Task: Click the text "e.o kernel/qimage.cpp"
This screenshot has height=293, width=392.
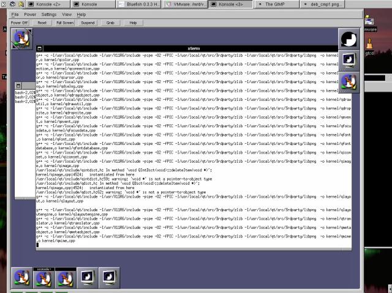Action: (x=58, y=166)
